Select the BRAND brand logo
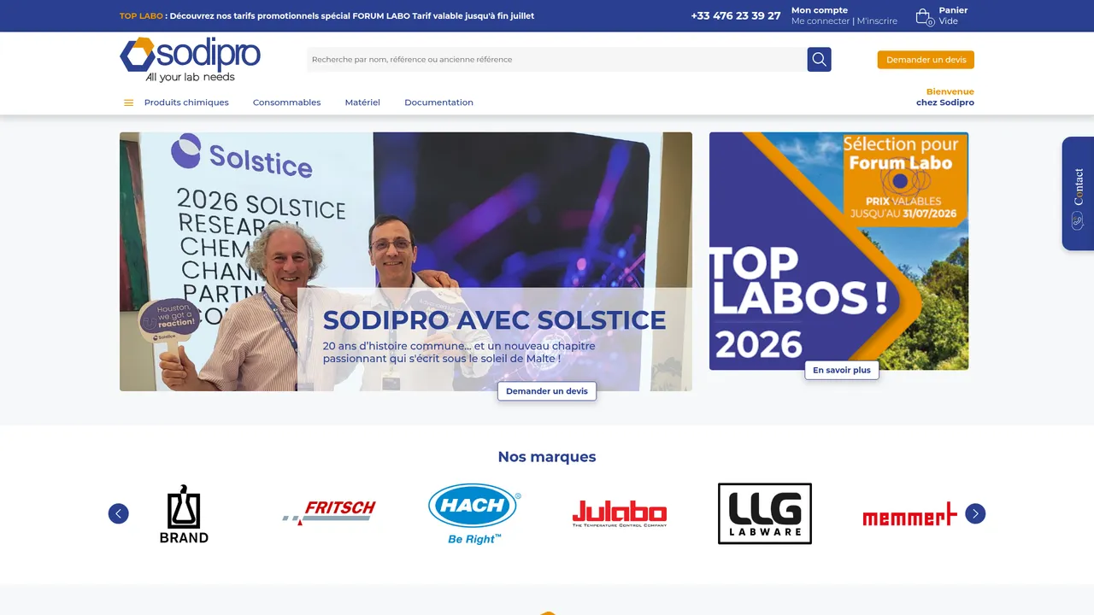Image resolution: width=1094 pixels, height=615 pixels. [184, 513]
